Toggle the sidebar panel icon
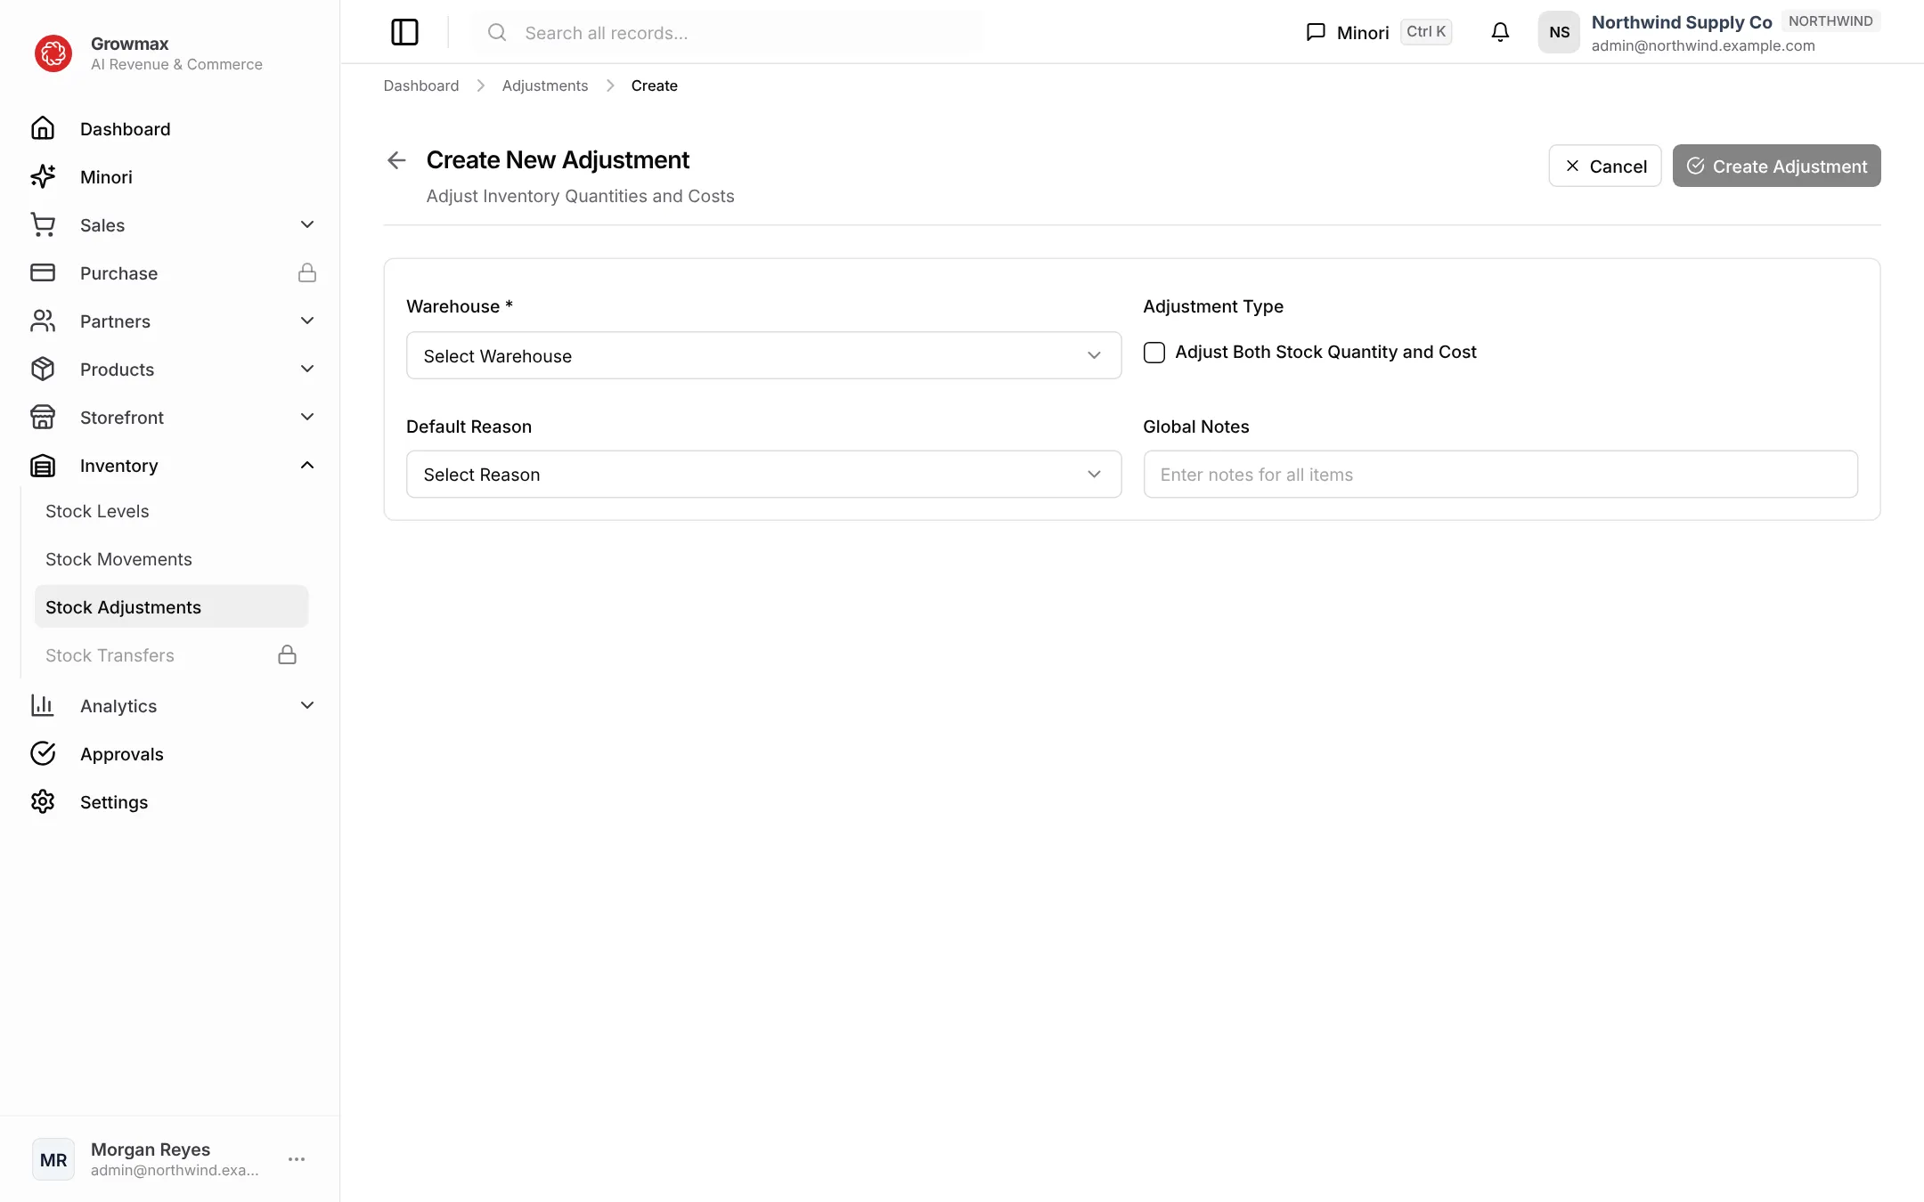 (x=404, y=32)
